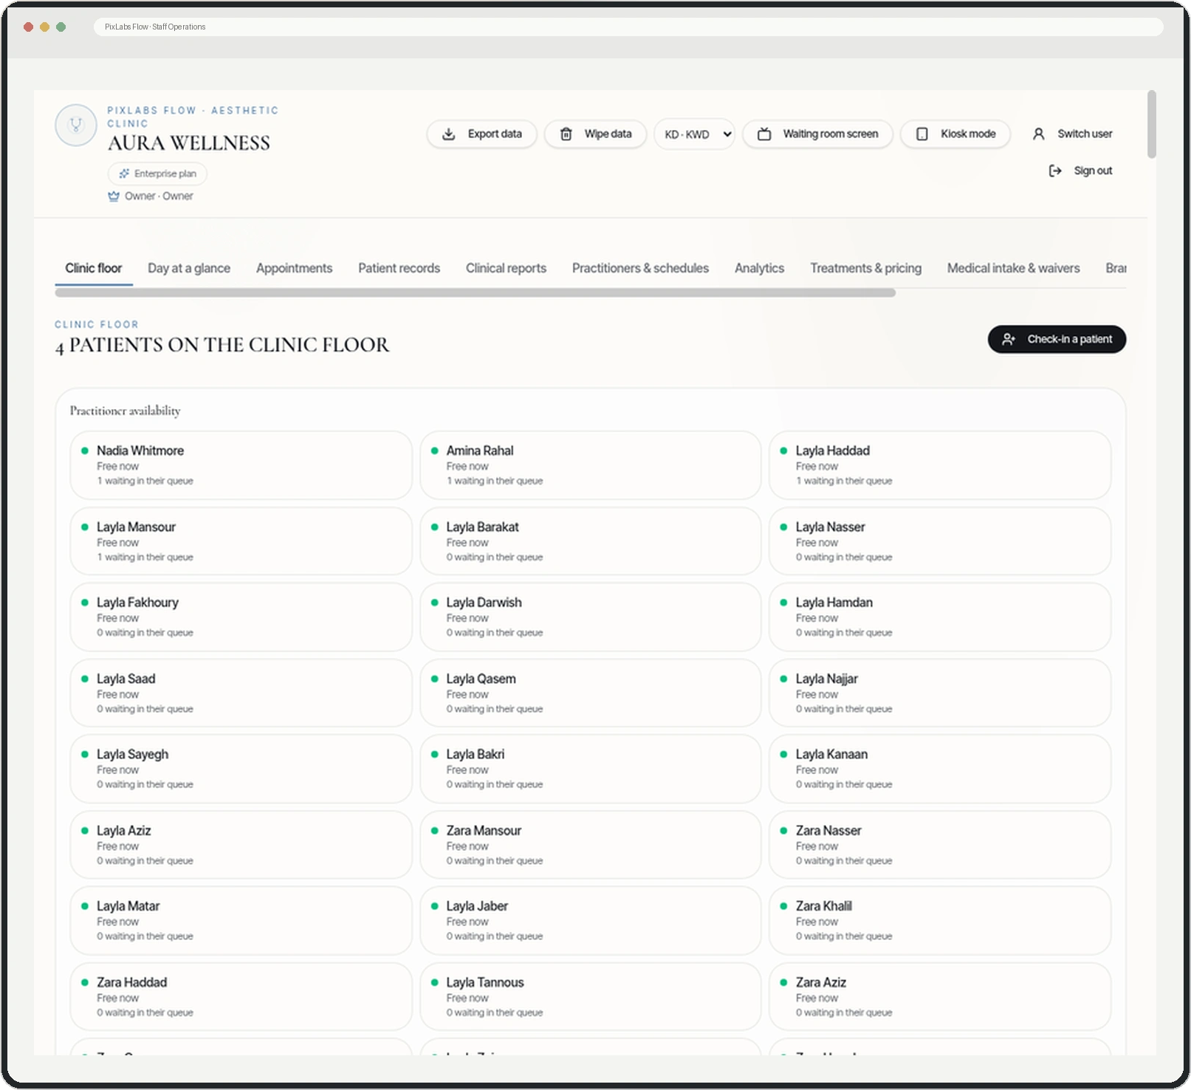This screenshot has height=1090, width=1191.
Task: Select the Amina Rahal practitioner card
Action: click(x=590, y=465)
